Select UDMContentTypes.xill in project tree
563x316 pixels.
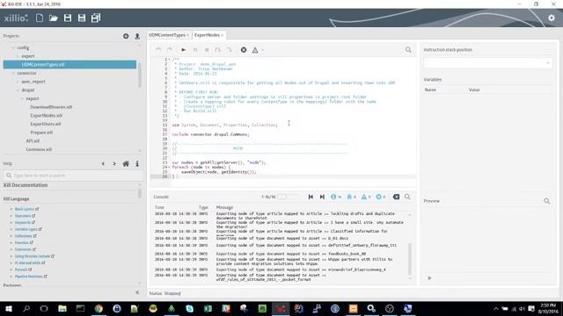[x=69, y=64]
